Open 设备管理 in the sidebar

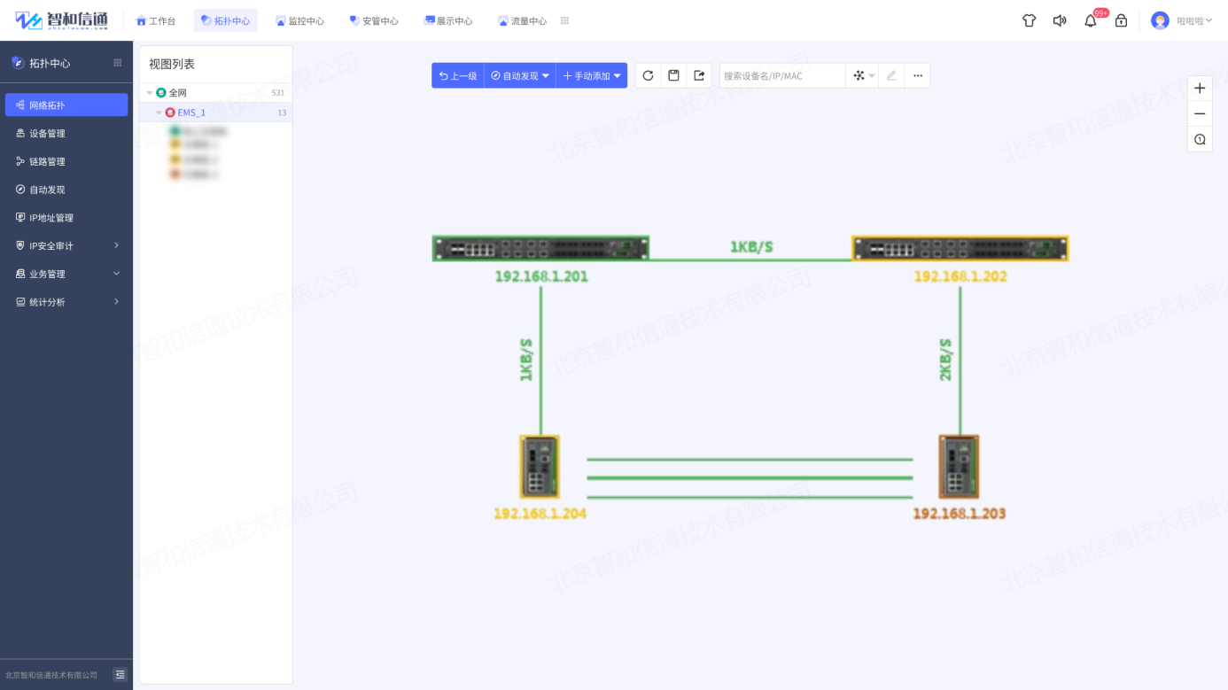[47, 134]
